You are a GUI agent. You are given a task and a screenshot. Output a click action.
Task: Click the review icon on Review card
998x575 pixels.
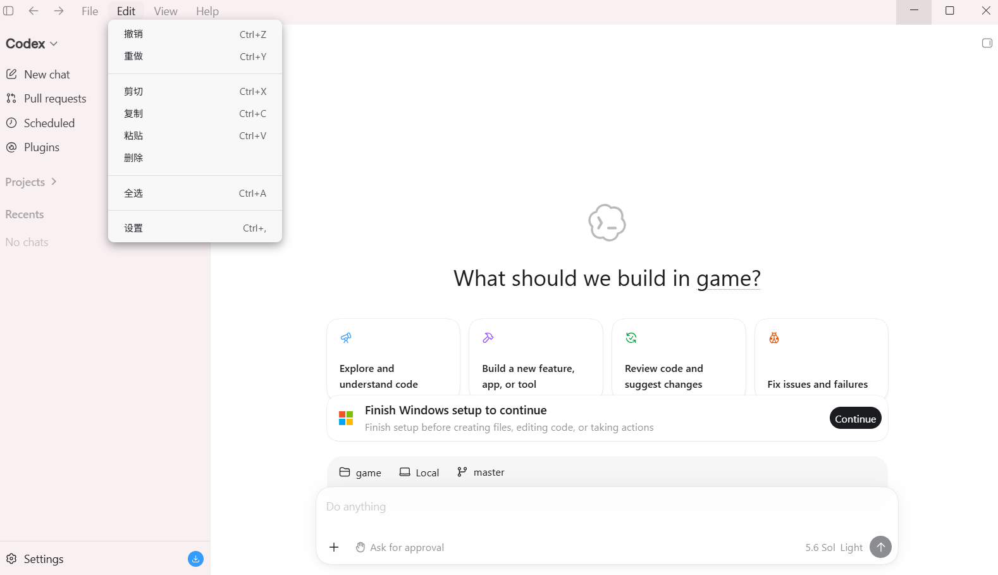click(631, 338)
